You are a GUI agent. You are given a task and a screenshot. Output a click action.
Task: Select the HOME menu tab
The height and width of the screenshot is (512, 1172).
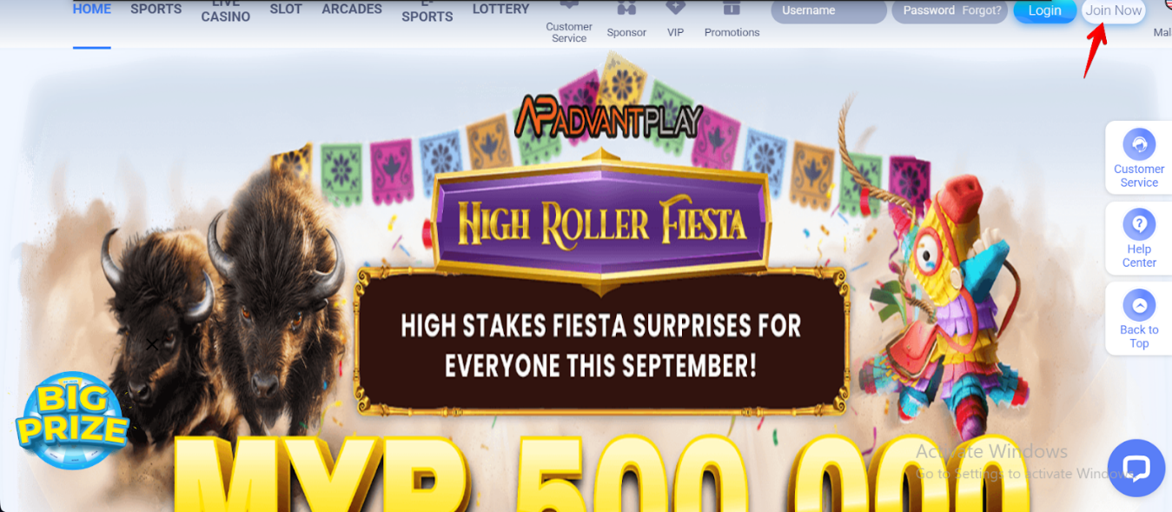tap(92, 10)
